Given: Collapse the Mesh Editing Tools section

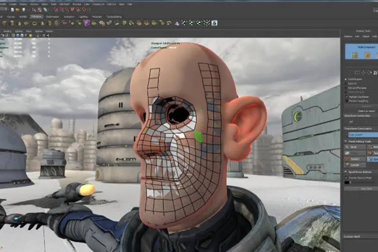Looking at the screenshot, I should [346, 142].
